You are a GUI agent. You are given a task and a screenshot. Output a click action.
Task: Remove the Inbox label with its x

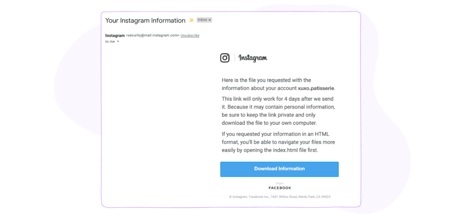(x=209, y=20)
